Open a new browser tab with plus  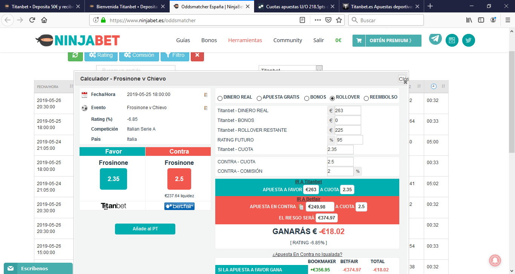430,6
